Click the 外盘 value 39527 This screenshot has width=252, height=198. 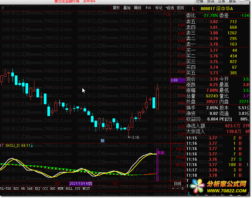coord(212,102)
